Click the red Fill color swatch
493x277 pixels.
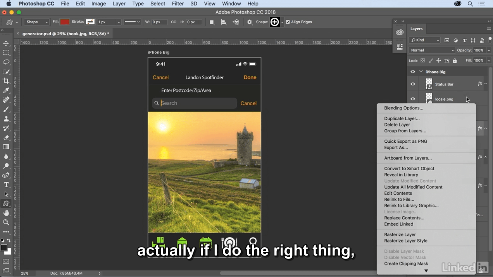coord(65,22)
